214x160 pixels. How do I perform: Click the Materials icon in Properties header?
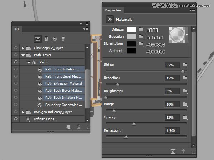coord(110,19)
